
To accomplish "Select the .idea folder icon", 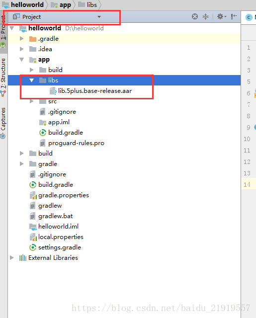I will click(x=33, y=49).
